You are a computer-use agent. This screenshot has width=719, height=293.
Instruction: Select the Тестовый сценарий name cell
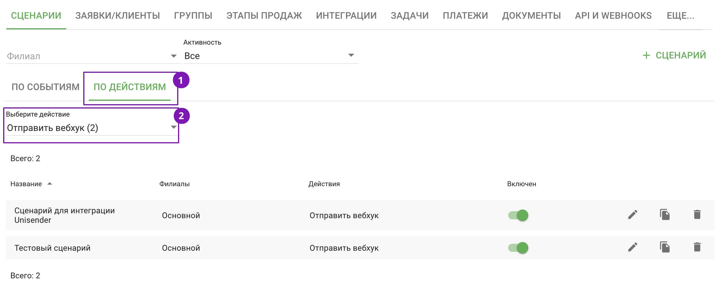(x=52, y=248)
